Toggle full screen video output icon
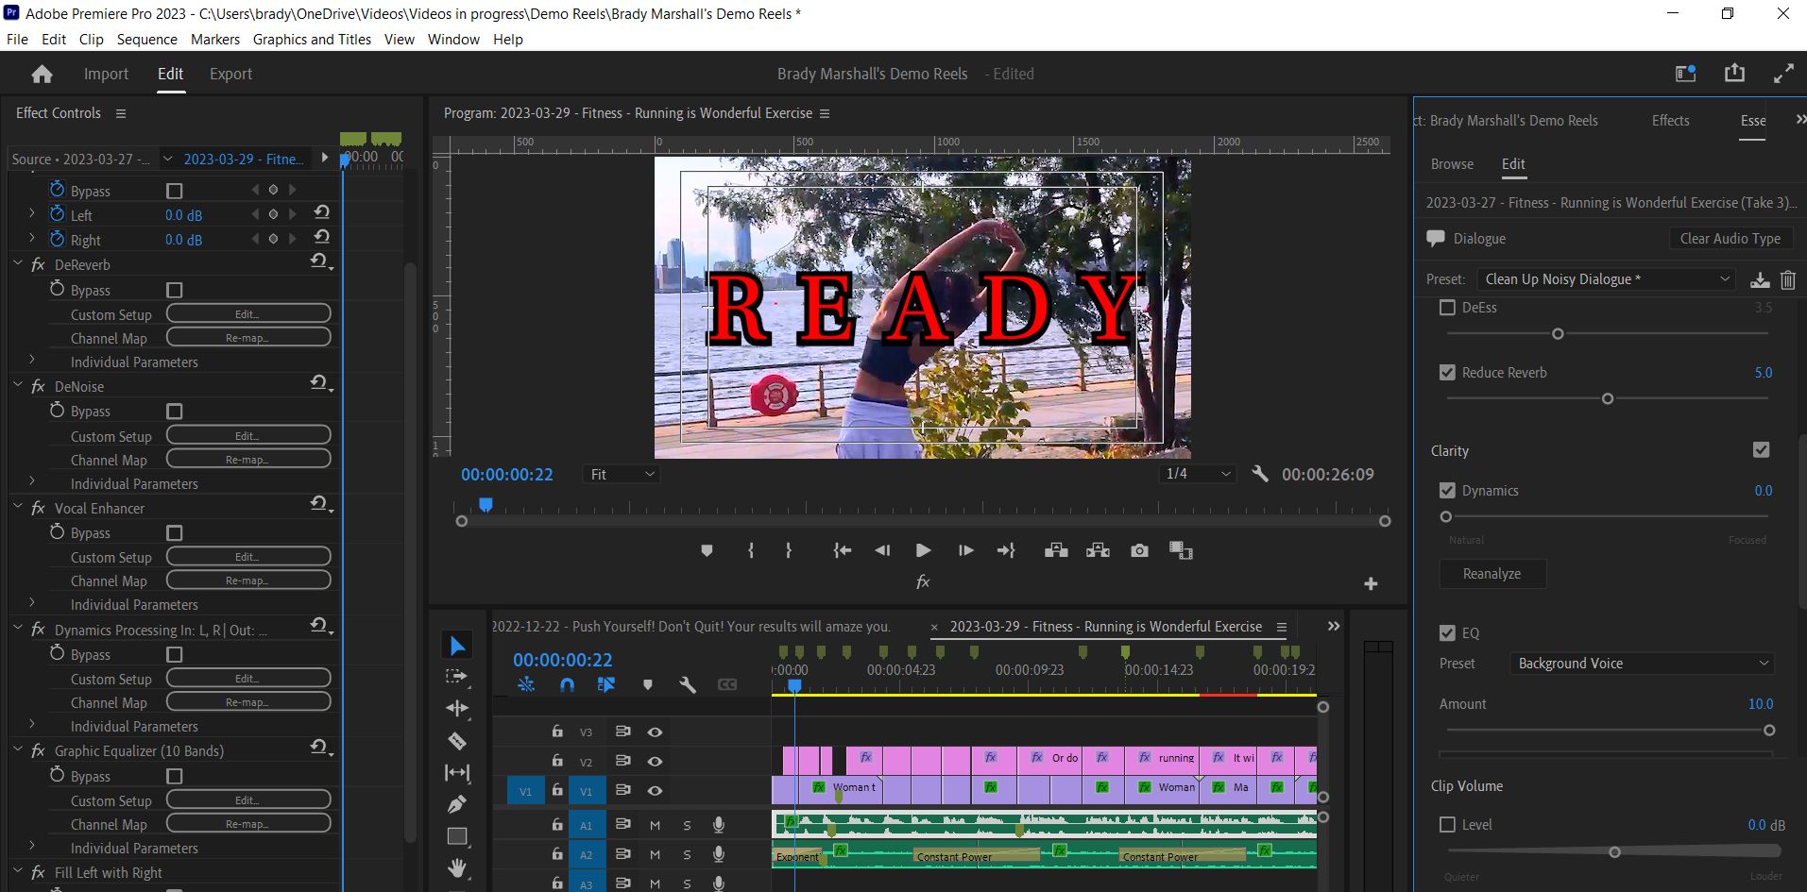Screen dimensions: 1807x892 [1783, 73]
